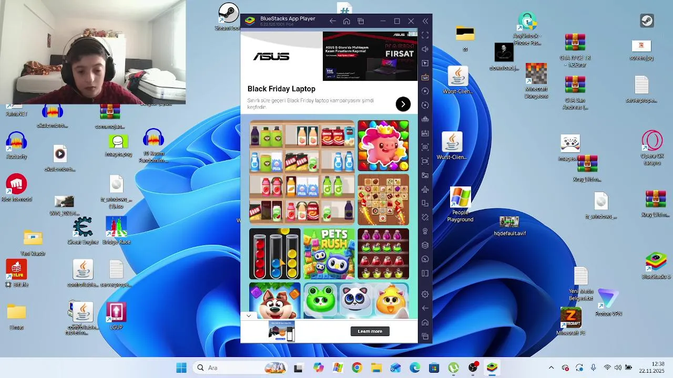This screenshot has width=673, height=378.
Task: Click the volume speaker icon in BlueStacks sidebar
Action: pyautogui.click(x=425, y=49)
